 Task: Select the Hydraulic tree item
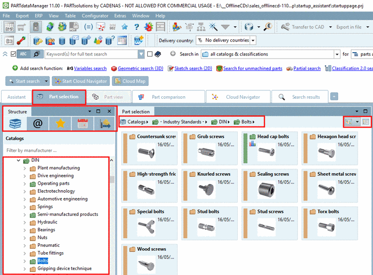click(47, 222)
